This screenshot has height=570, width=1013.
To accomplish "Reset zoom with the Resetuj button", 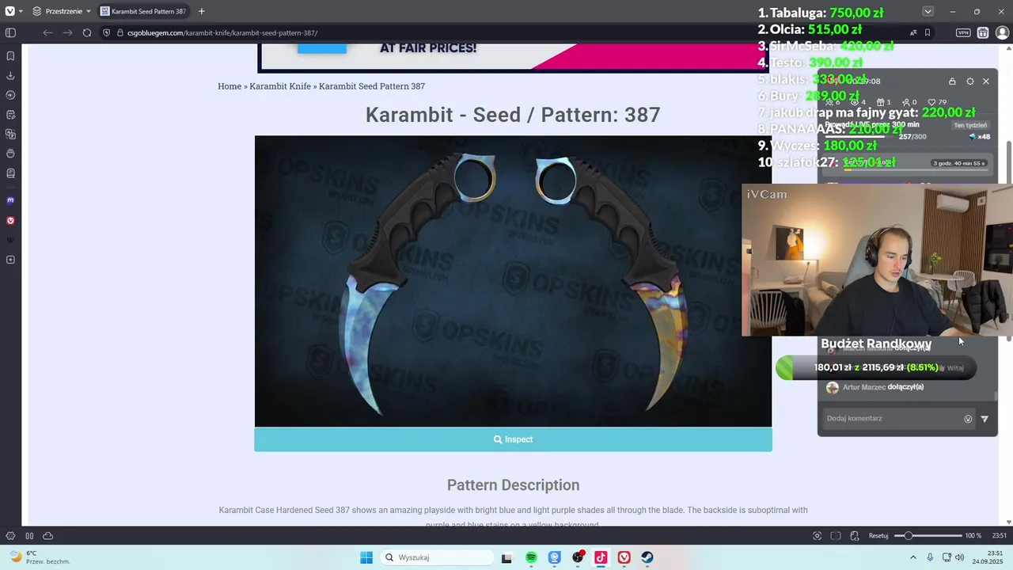I will (x=878, y=536).
